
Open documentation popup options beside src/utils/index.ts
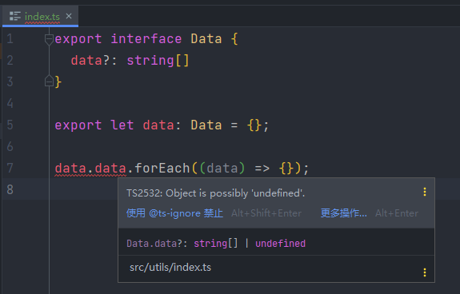[x=425, y=272]
